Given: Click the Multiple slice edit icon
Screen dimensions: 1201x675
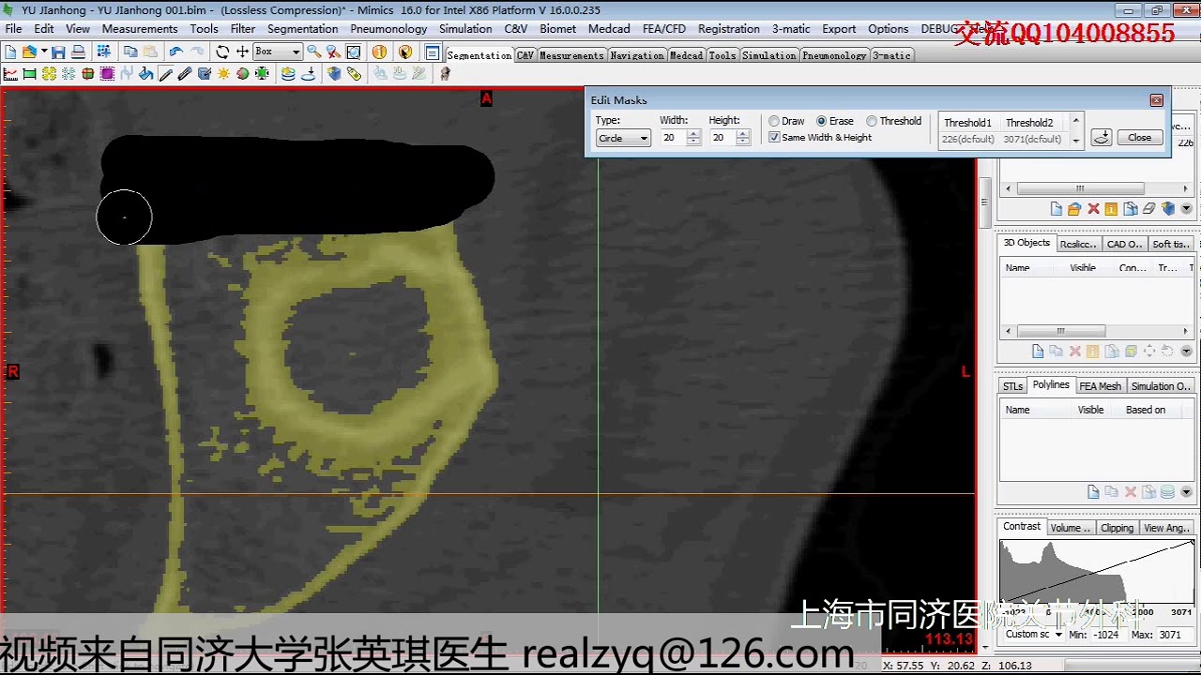Looking at the screenshot, I should [184, 74].
